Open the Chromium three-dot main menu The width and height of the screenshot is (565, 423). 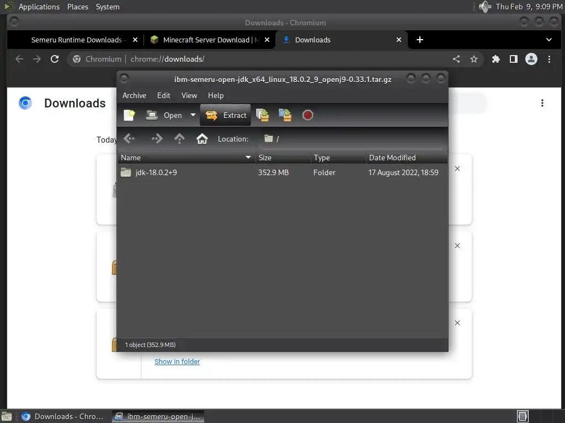tap(549, 59)
